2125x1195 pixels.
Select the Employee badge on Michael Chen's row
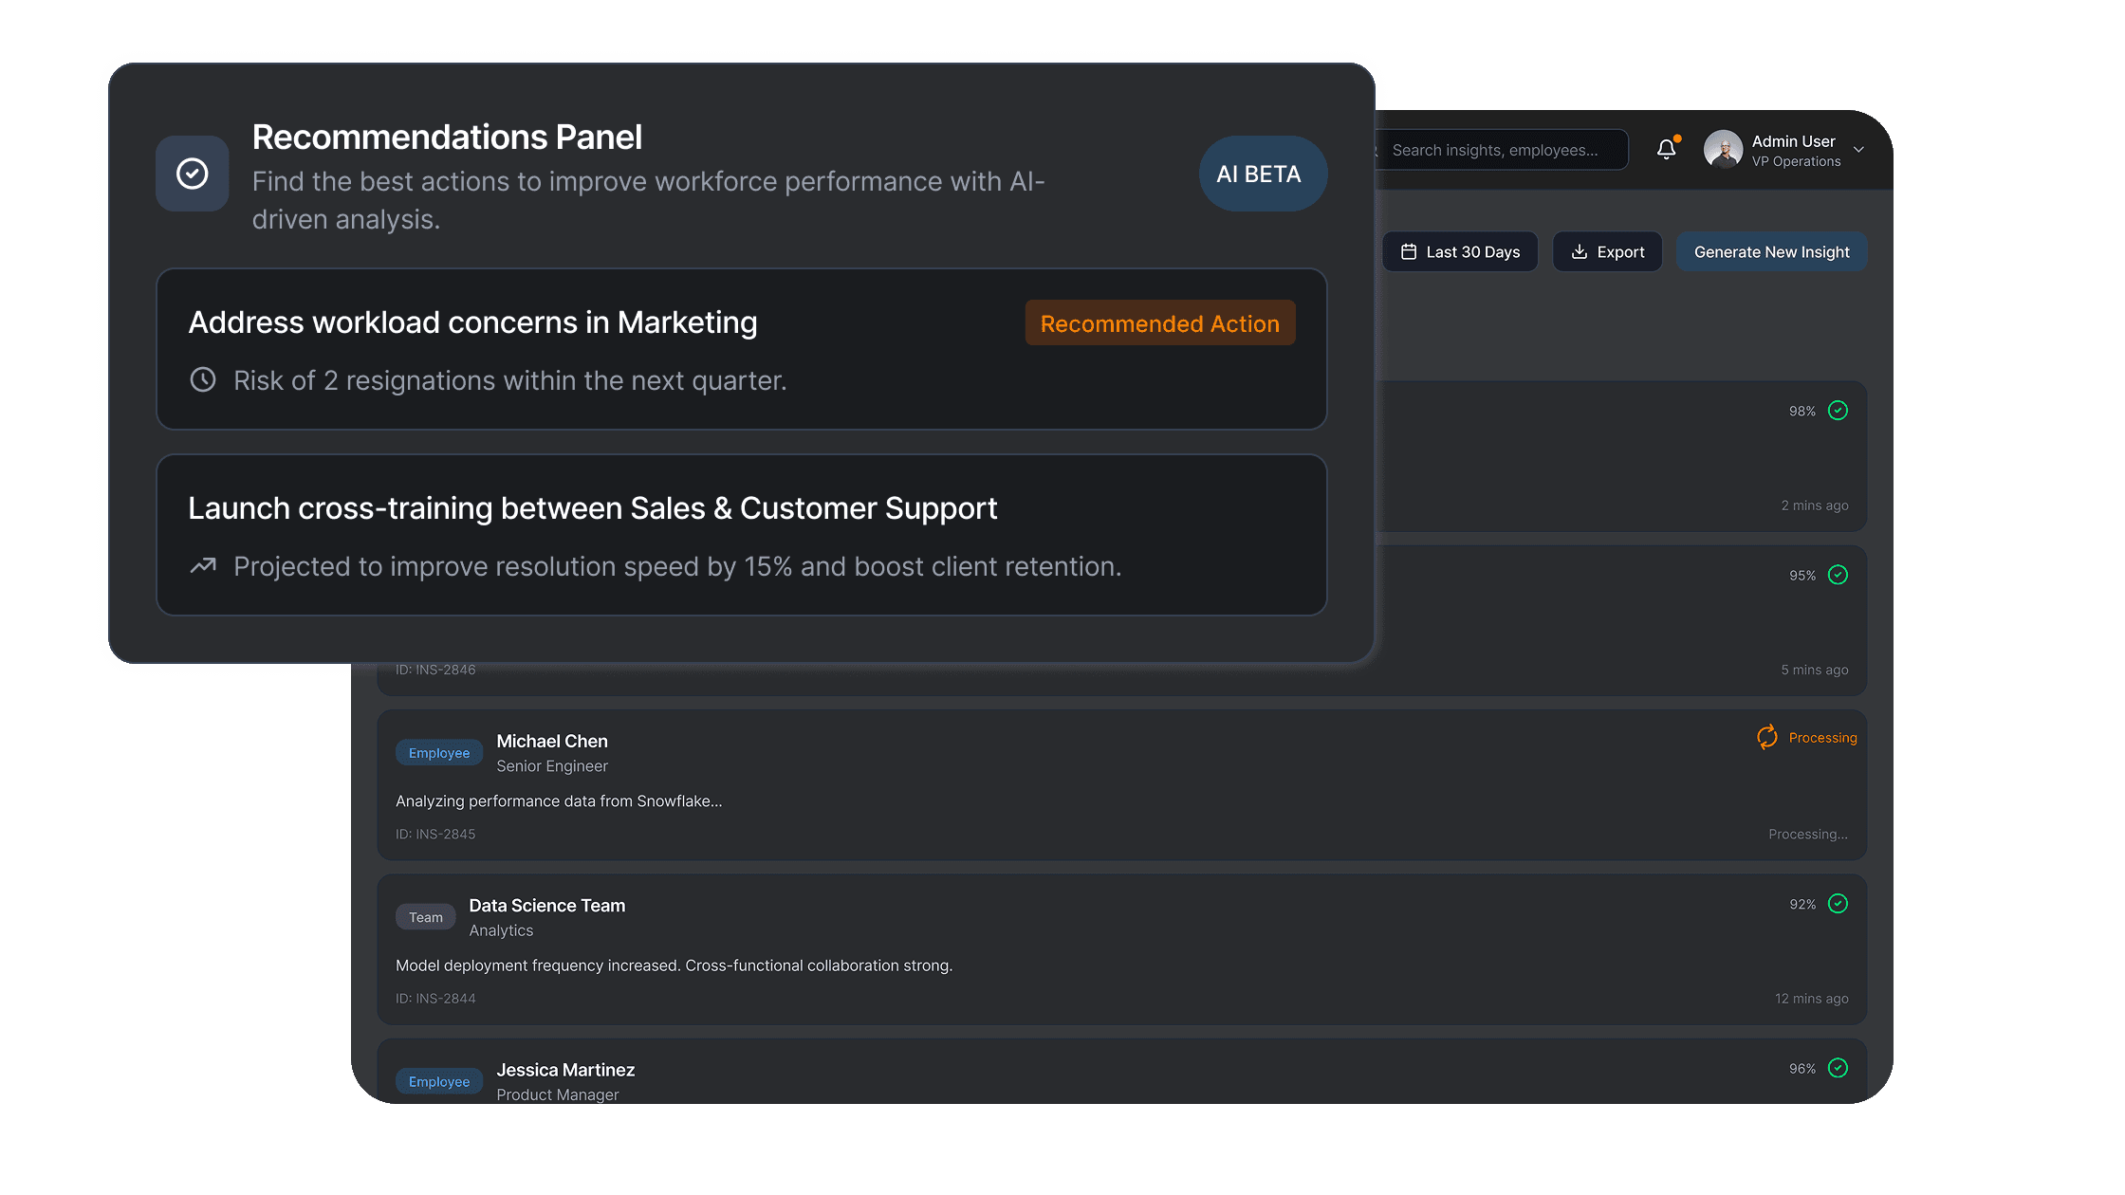439,752
